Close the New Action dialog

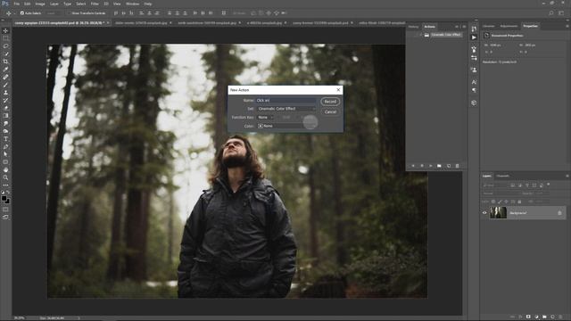tap(338, 90)
